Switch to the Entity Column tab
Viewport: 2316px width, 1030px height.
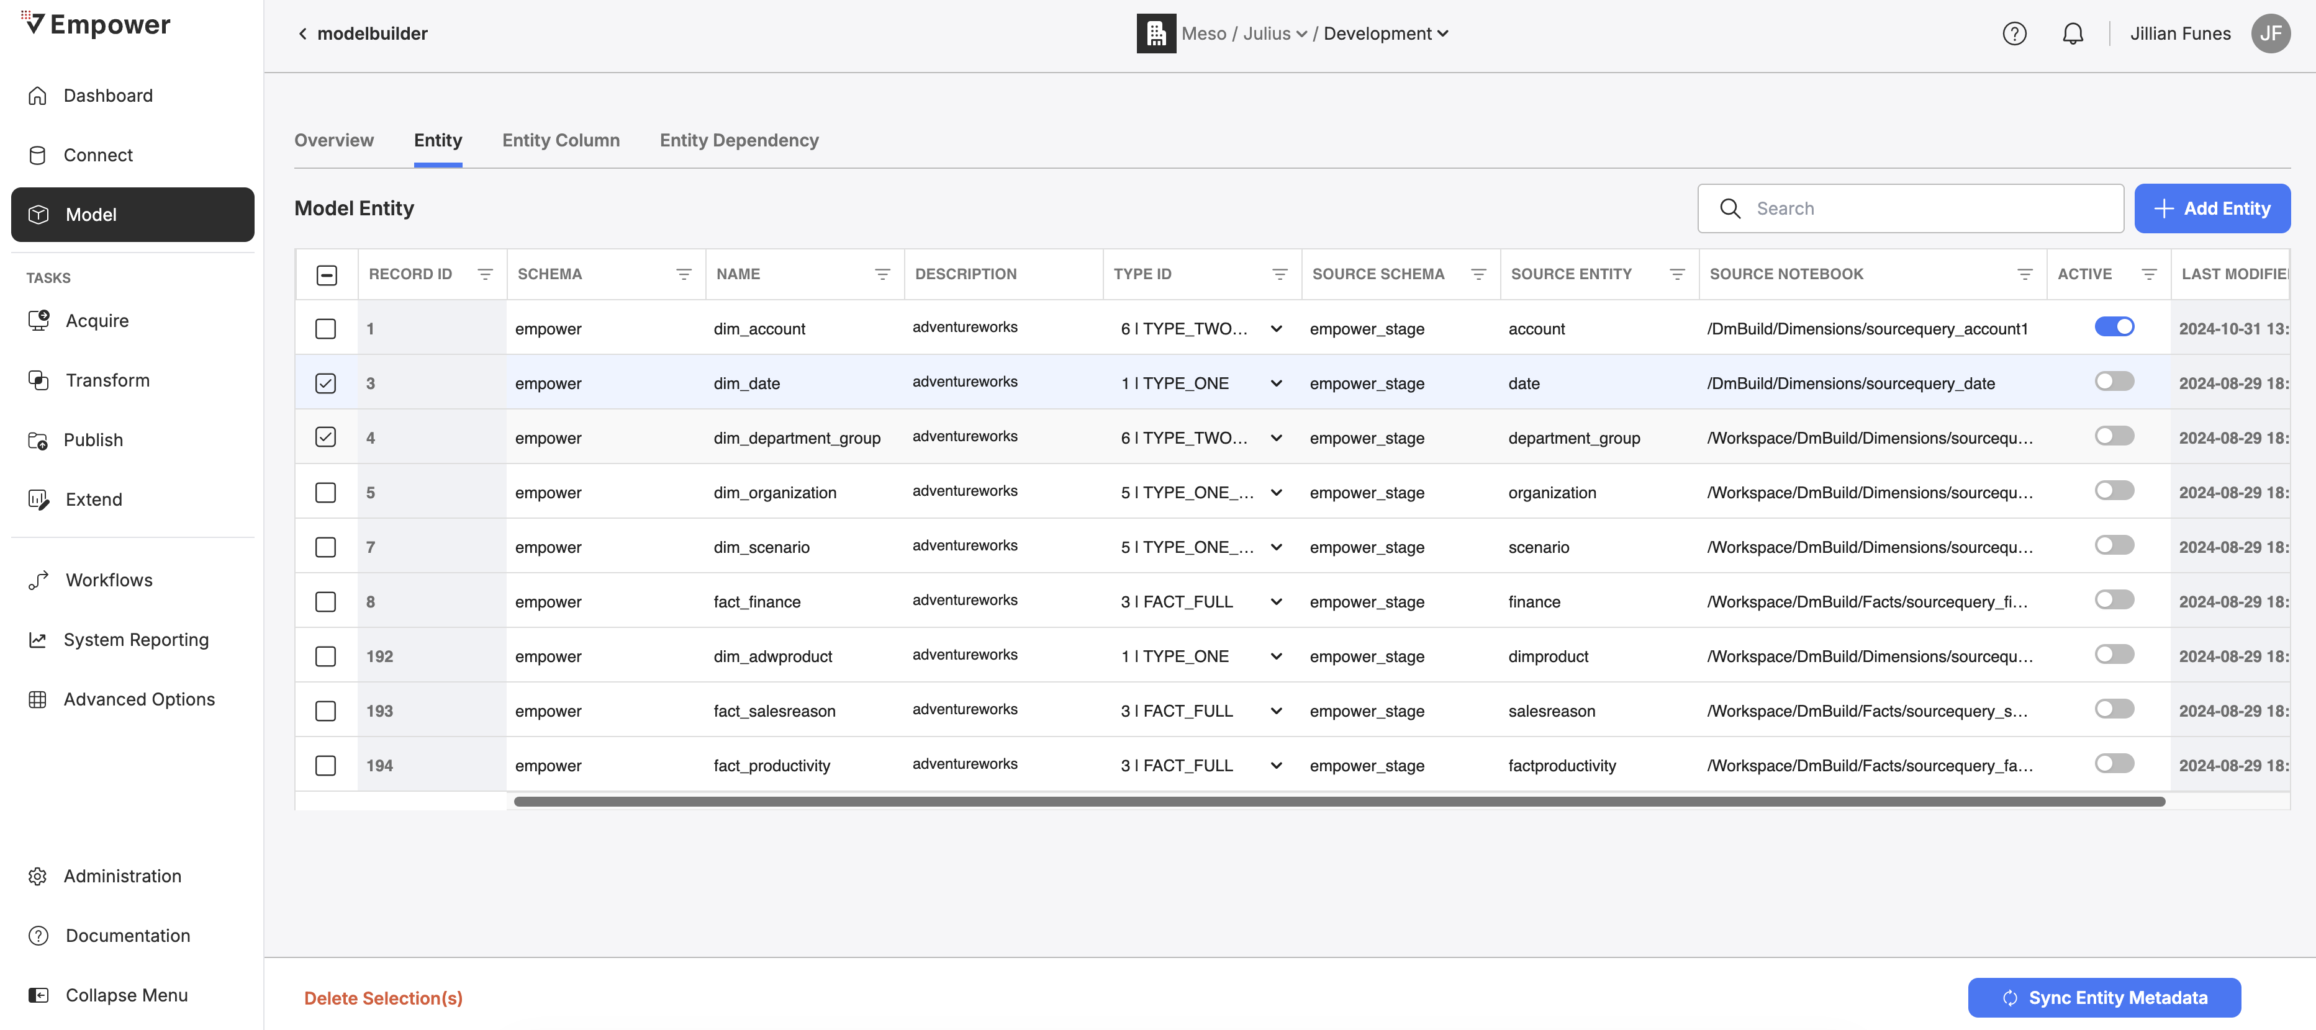tap(561, 140)
